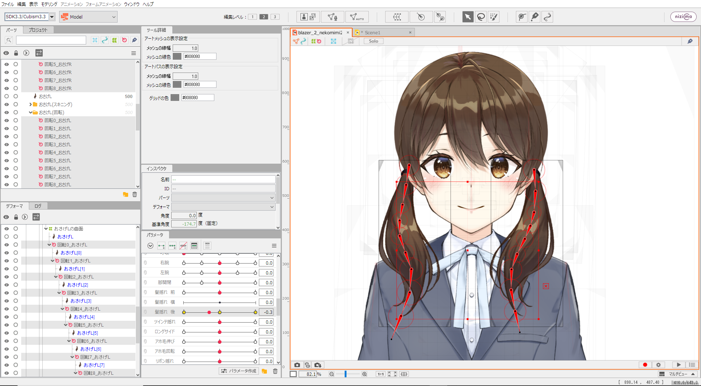
Task: Select the brush selection tool
Action: 494,17
